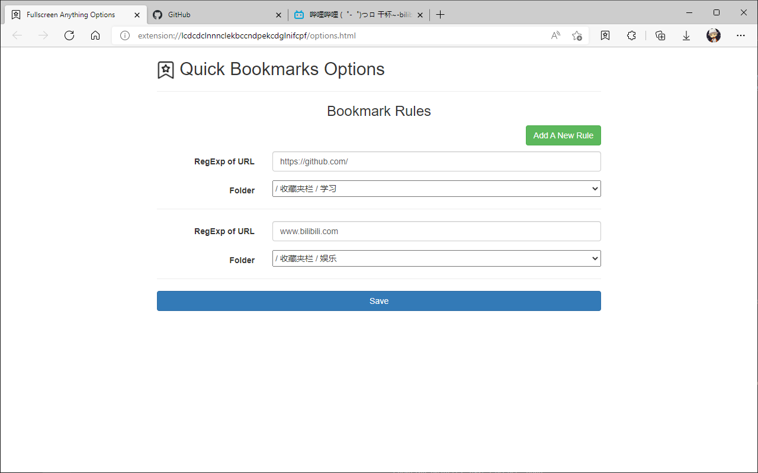This screenshot has width=758, height=473.
Task: Open the Settings and more ellipsis menu
Action: tap(740, 35)
